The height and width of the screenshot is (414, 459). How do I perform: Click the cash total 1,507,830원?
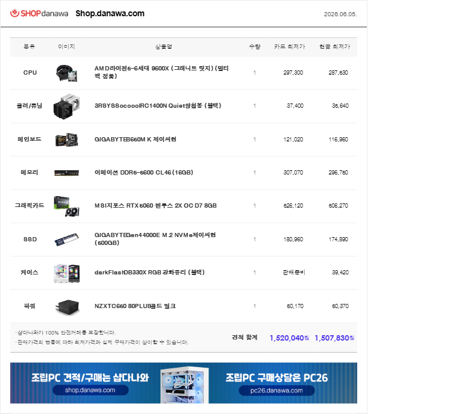334,338
